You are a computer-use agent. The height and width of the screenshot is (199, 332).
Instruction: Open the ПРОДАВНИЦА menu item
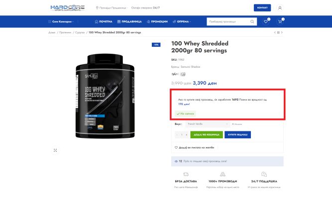(129, 21)
